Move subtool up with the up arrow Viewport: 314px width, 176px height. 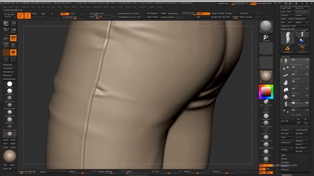(298, 119)
